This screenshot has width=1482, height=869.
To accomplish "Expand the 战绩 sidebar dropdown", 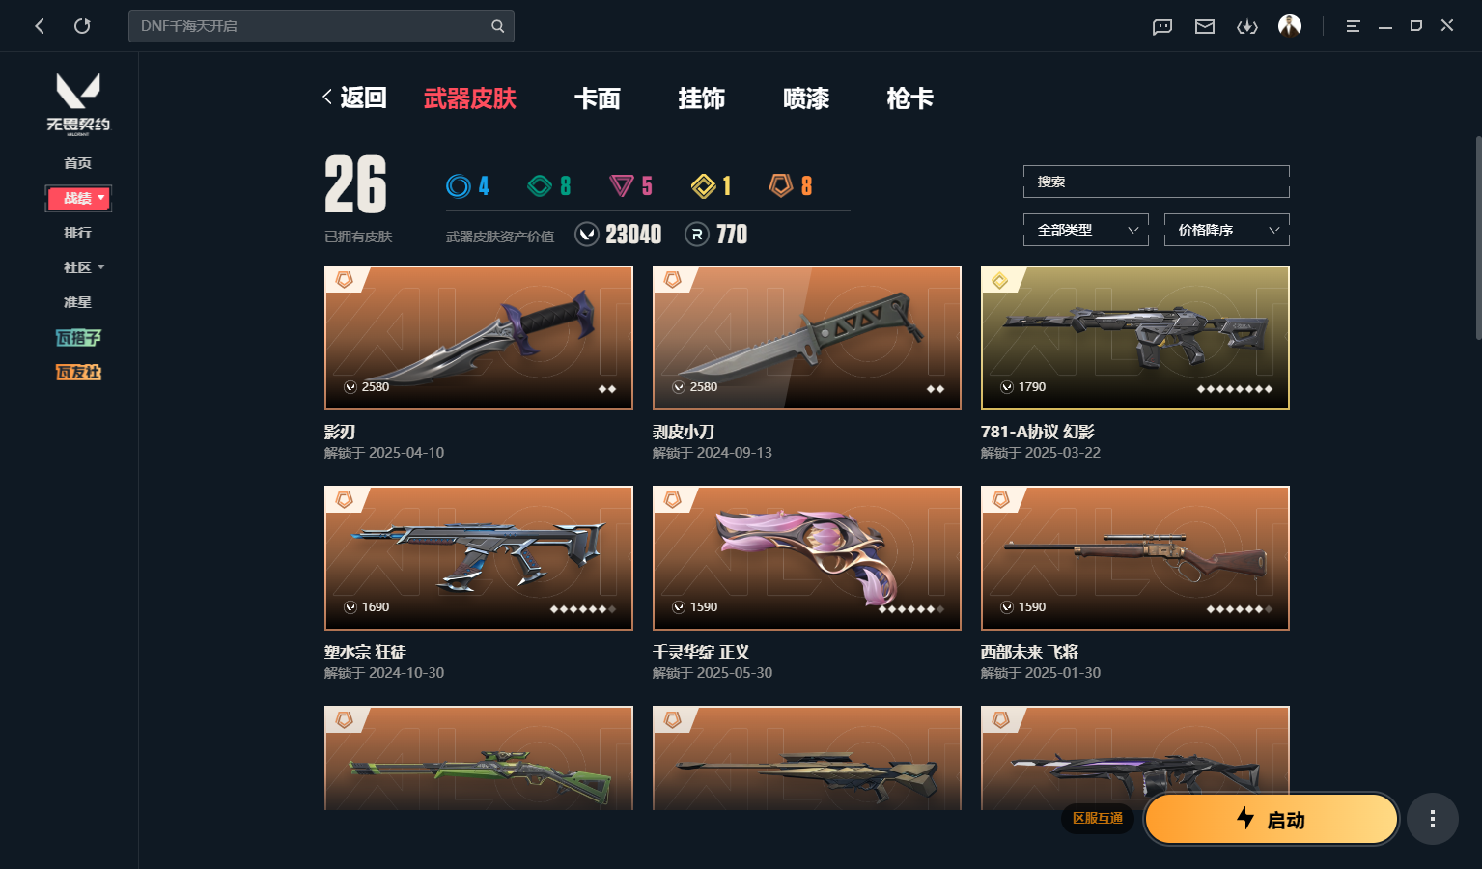I will 78,198.
